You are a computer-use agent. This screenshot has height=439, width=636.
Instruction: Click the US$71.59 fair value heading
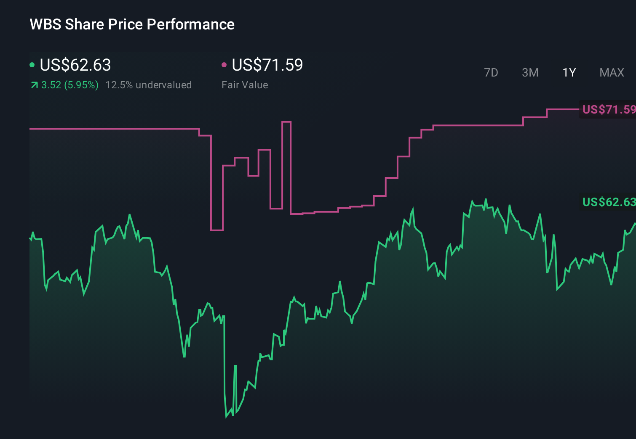(267, 65)
